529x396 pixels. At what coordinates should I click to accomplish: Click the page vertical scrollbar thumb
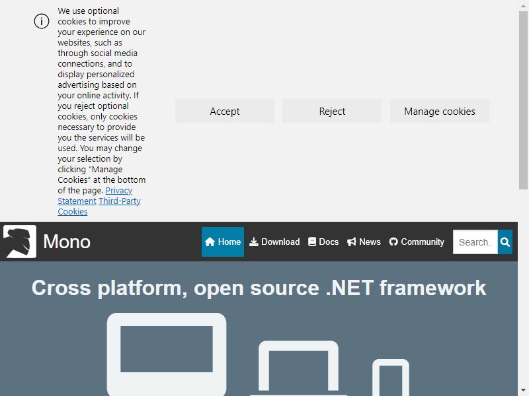(x=523, y=100)
